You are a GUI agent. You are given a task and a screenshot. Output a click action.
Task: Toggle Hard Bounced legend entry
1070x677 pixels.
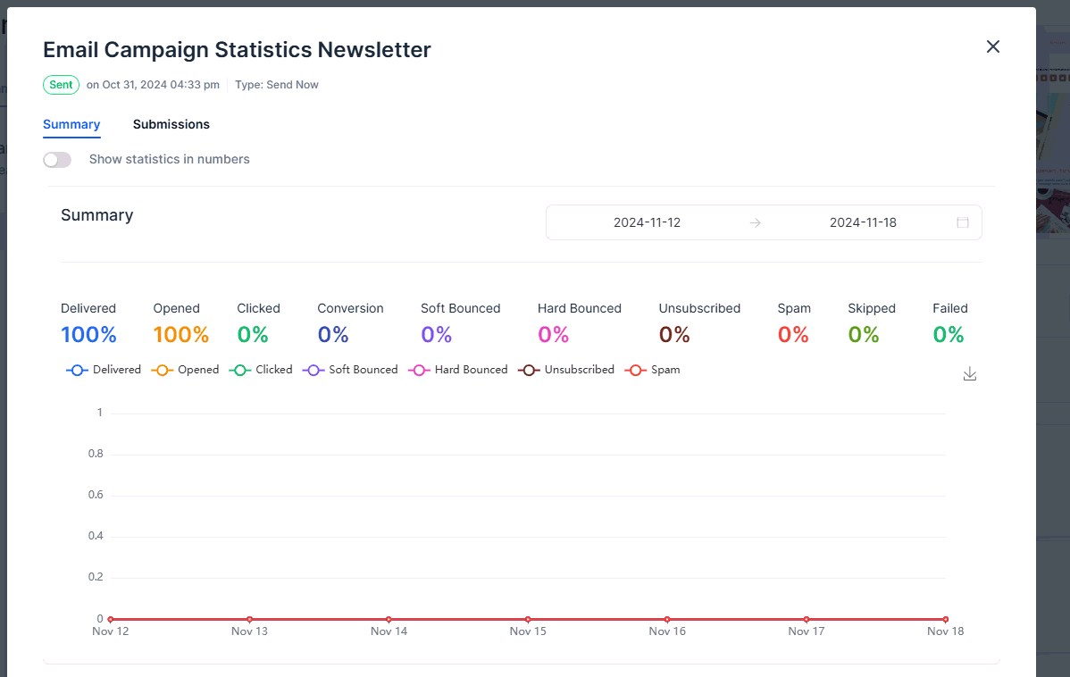click(x=457, y=370)
